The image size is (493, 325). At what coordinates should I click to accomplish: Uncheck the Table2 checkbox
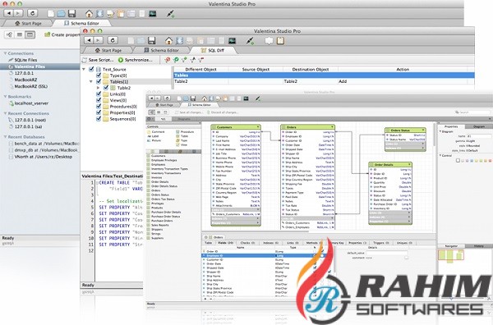pos(106,88)
